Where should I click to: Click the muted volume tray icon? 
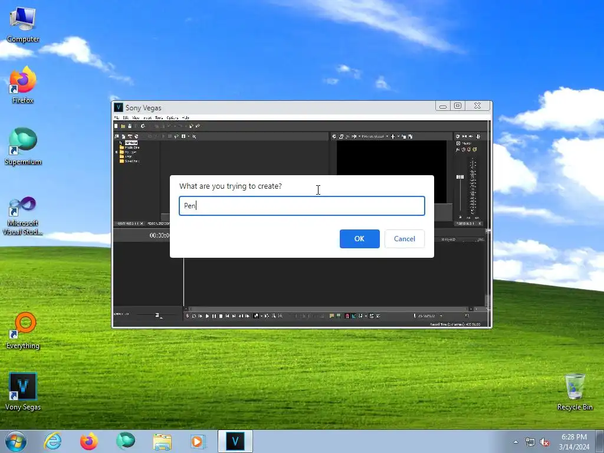click(x=544, y=442)
